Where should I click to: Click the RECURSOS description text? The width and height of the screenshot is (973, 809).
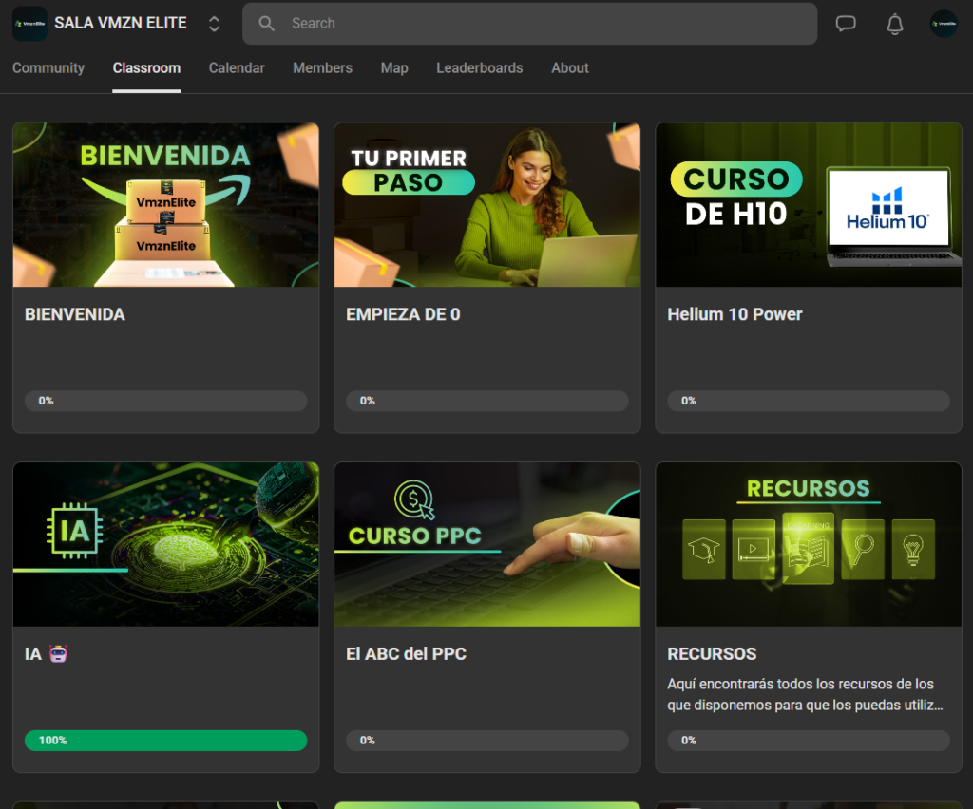(805, 694)
